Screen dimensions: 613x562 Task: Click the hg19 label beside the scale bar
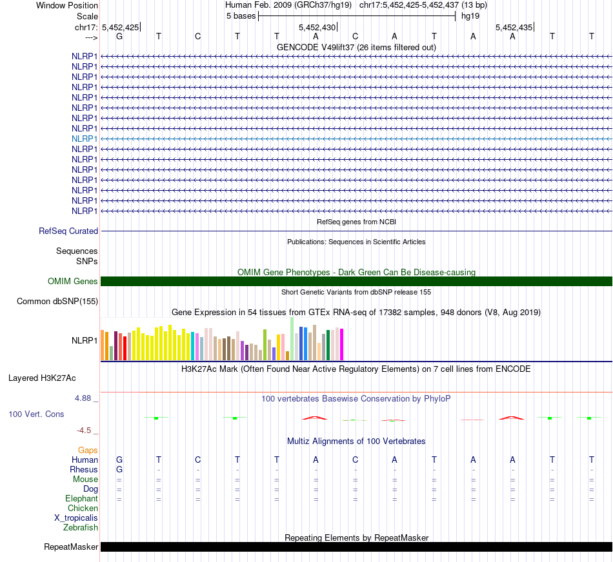tap(470, 16)
